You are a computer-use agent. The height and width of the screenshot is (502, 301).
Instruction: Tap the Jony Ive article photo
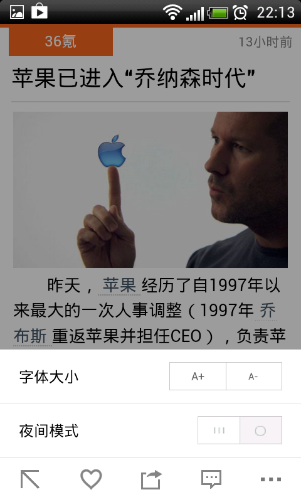point(150,190)
